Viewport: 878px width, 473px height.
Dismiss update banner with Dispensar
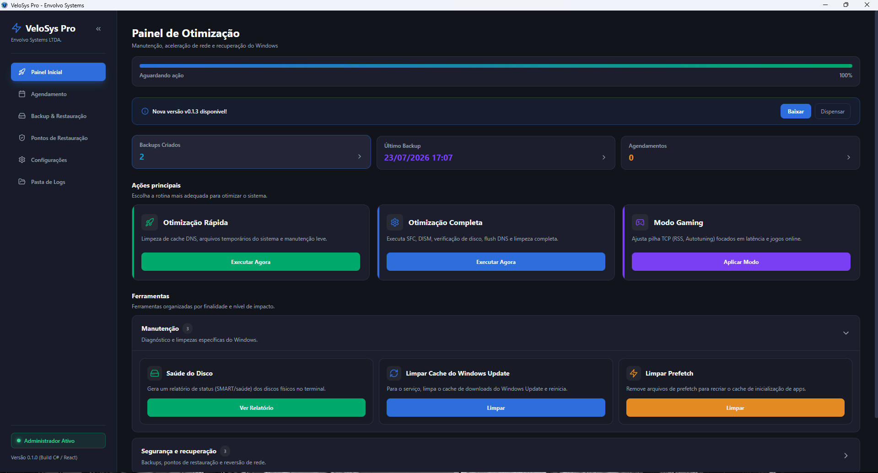pyautogui.click(x=832, y=111)
